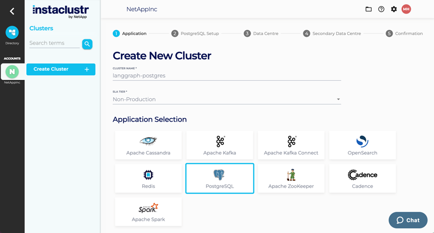This screenshot has width=434, height=233.
Task: Select the OpenSearch application card
Action: coord(362,145)
